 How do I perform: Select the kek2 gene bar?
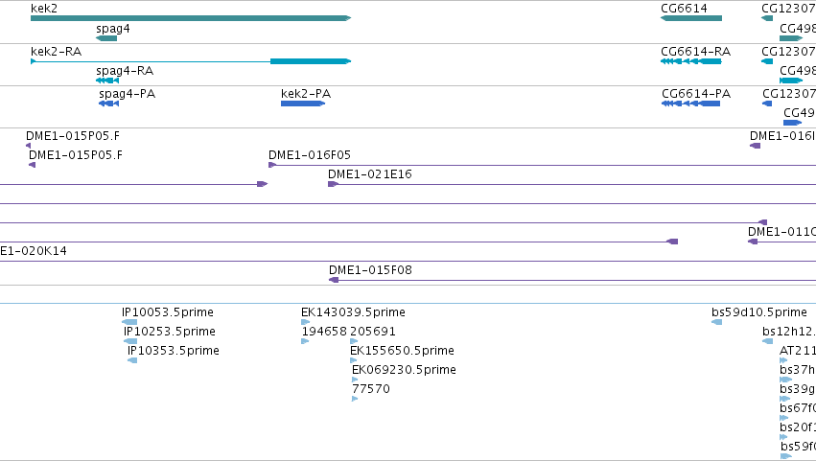(191, 18)
